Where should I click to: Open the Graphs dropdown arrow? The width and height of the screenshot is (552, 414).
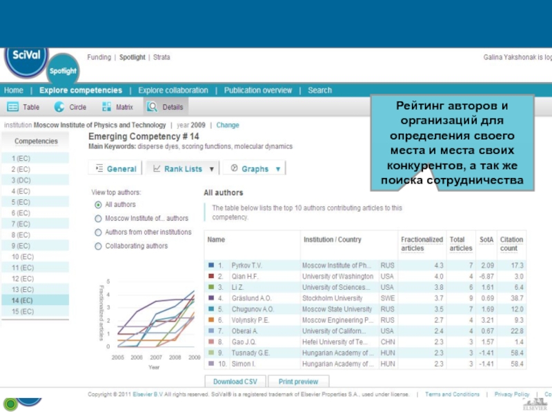pos(278,169)
